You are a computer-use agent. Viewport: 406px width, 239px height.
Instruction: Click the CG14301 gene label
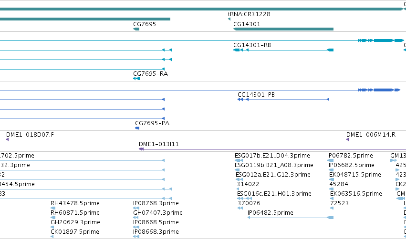click(247, 24)
